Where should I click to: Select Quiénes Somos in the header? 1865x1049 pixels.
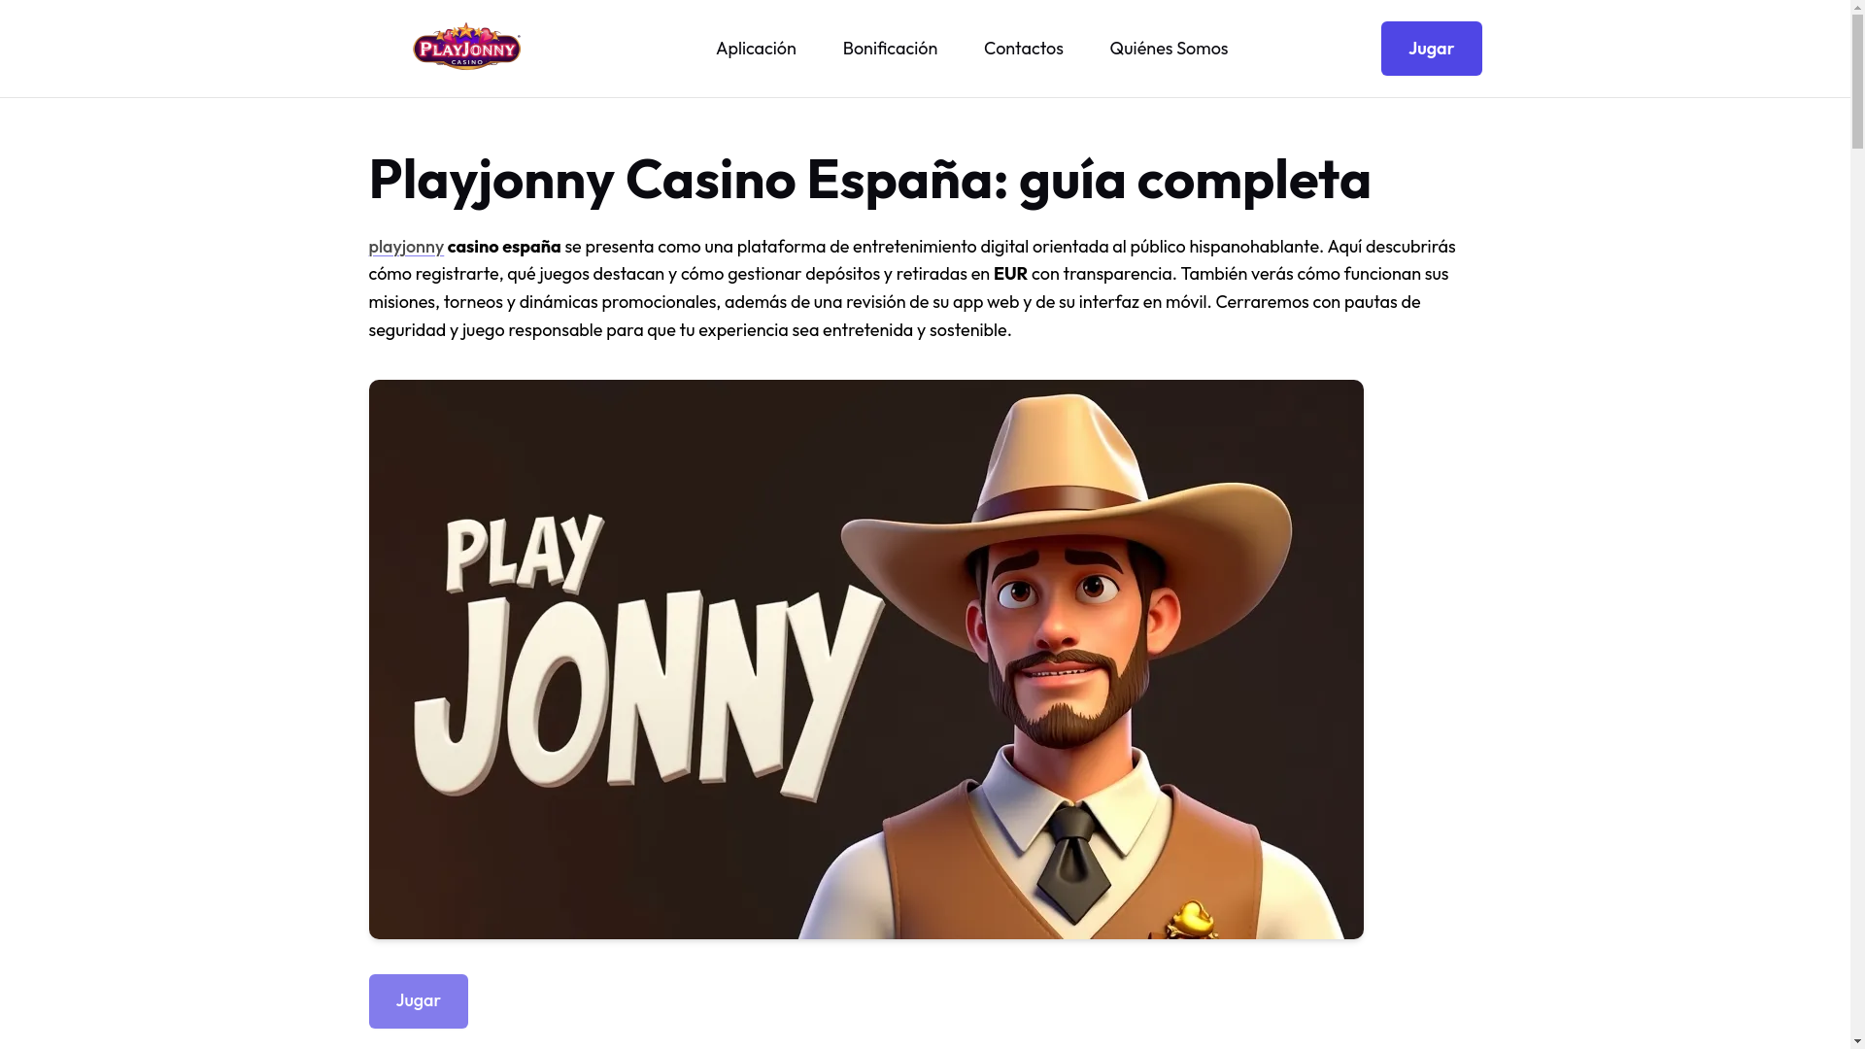pyautogui.click(x=1169, y=49)
